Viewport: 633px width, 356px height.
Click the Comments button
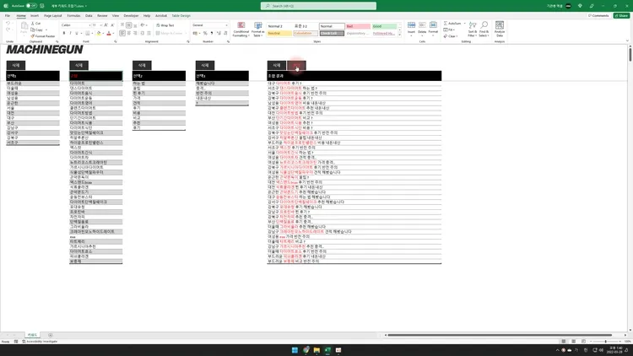[x=598, y=15]
